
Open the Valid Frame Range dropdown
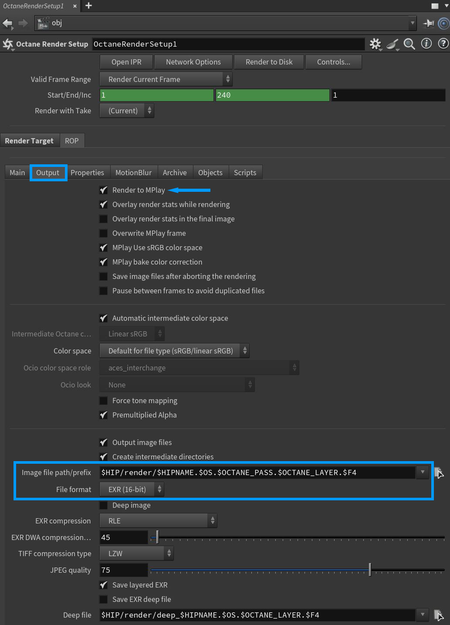tap(166, 79)
